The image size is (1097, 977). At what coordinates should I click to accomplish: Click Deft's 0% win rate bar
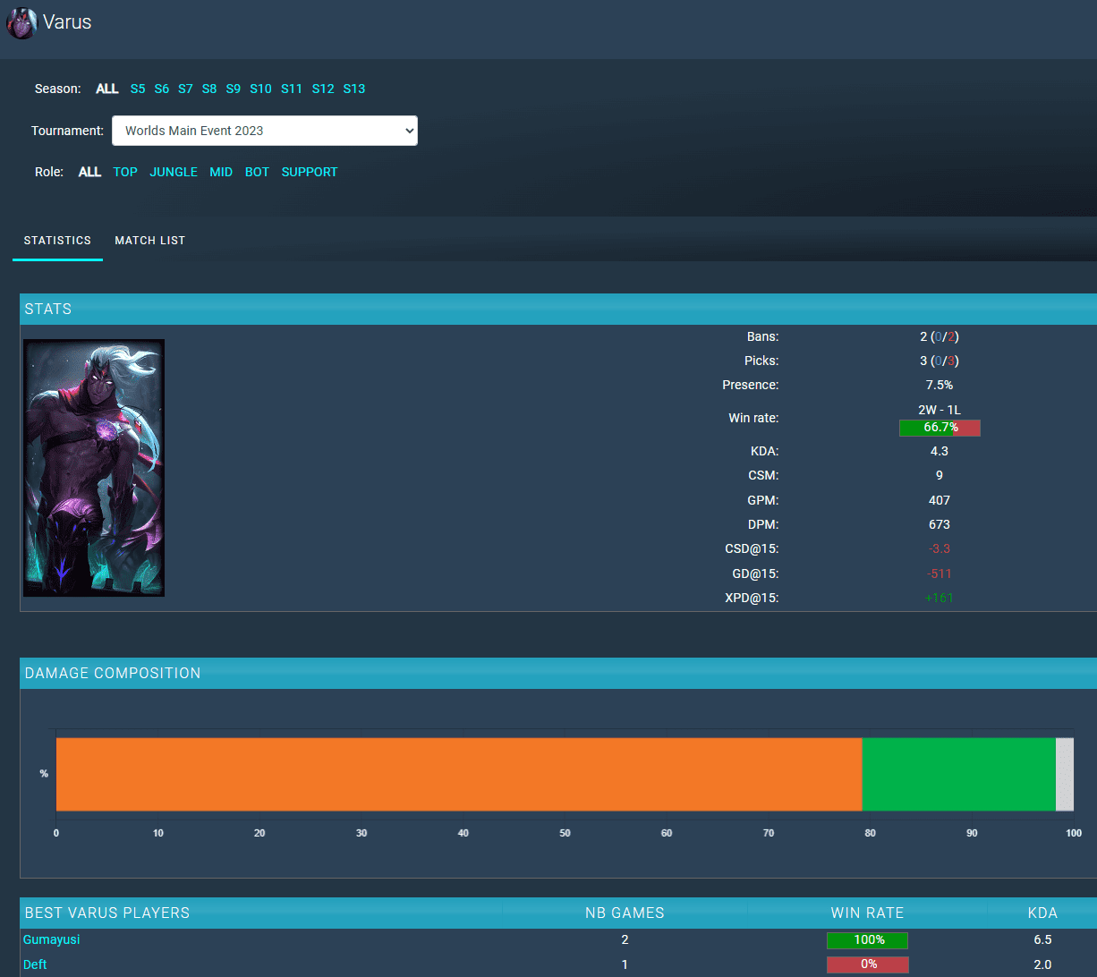point(867,964)
